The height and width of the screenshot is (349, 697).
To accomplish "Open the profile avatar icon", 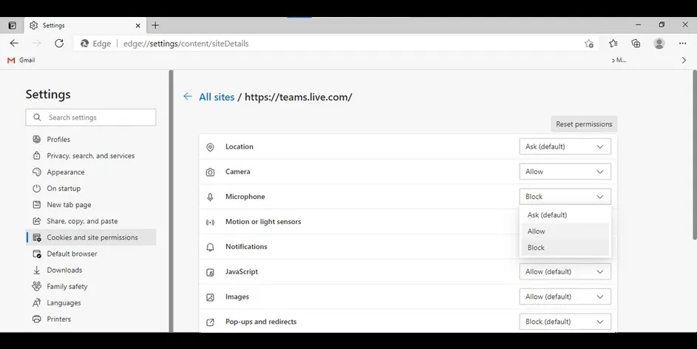I will pos(659,43).
